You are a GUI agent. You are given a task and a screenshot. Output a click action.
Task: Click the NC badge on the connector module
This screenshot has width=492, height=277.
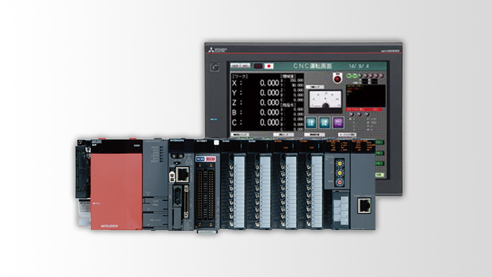(206, 159)
